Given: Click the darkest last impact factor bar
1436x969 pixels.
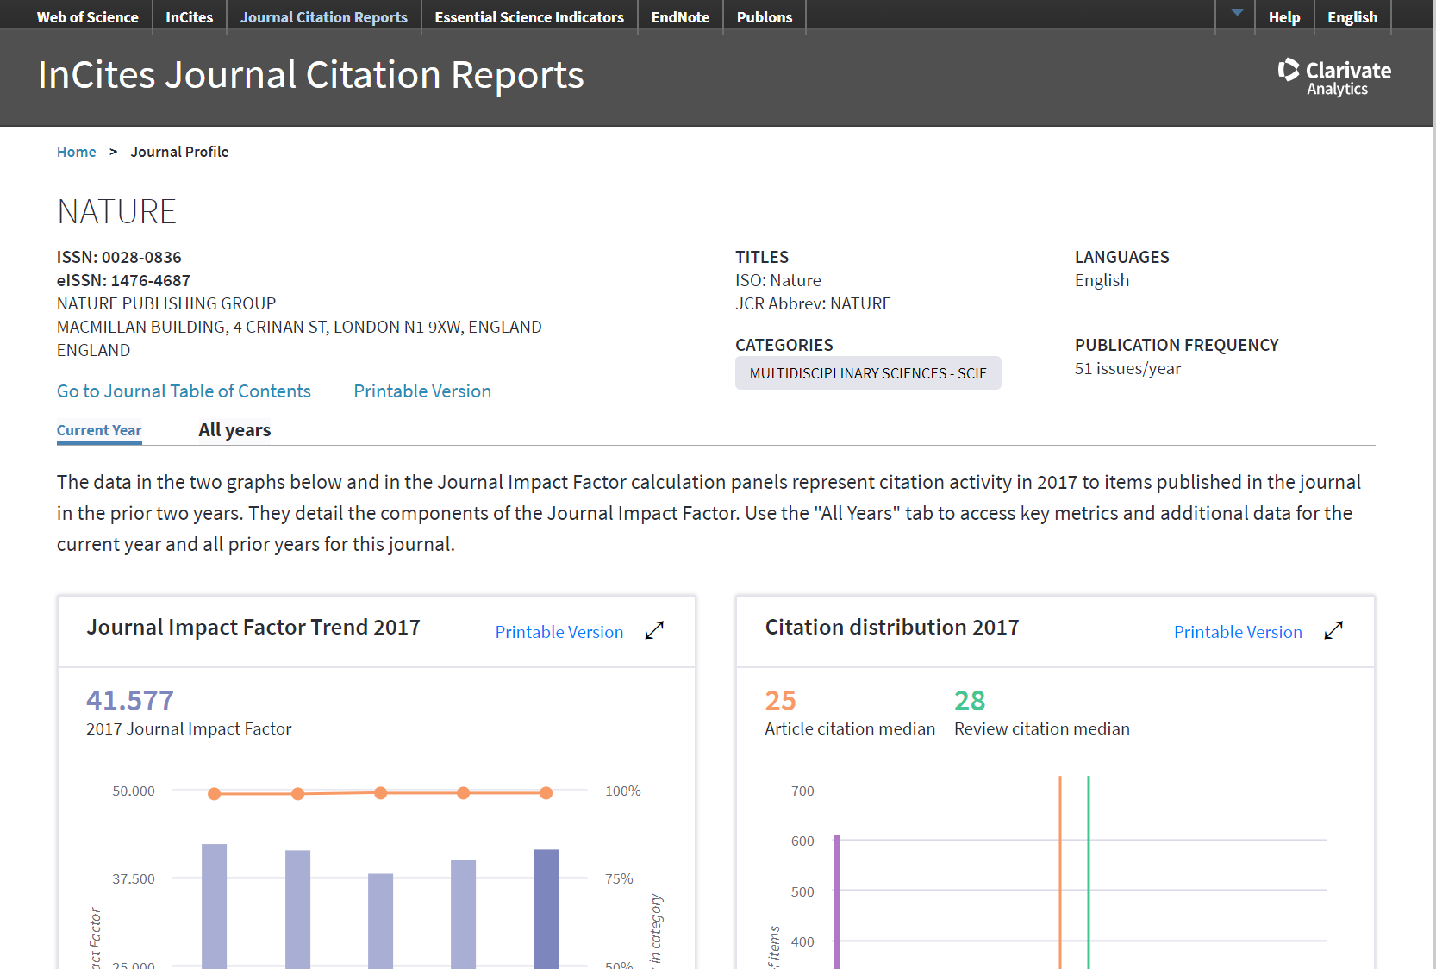Looking at the screenshot, I should pos(546,909).
